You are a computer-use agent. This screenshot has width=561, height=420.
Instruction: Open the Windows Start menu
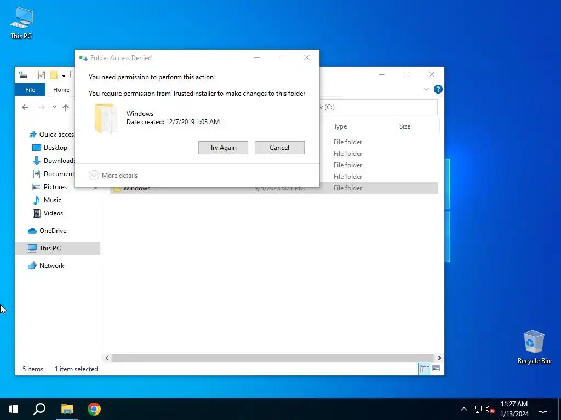pyautogui.click(x=13, y=409)
